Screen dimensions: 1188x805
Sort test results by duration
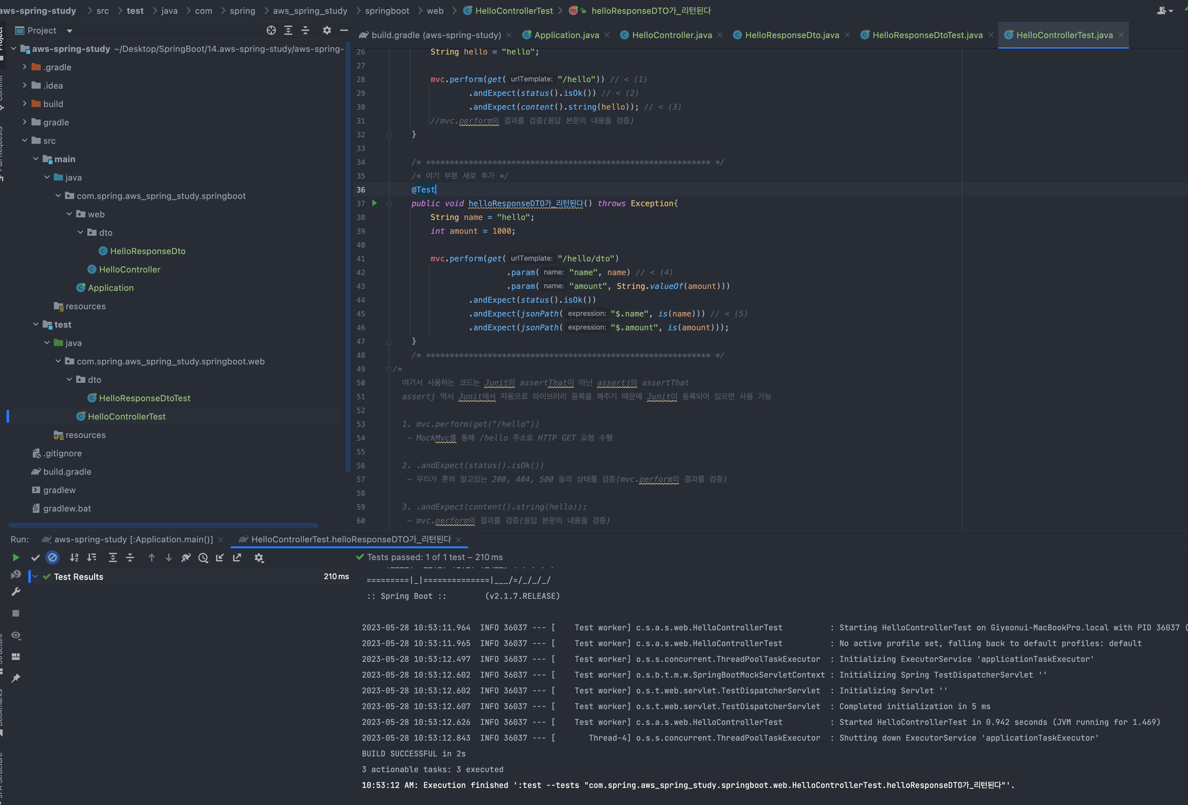(92, 557)
